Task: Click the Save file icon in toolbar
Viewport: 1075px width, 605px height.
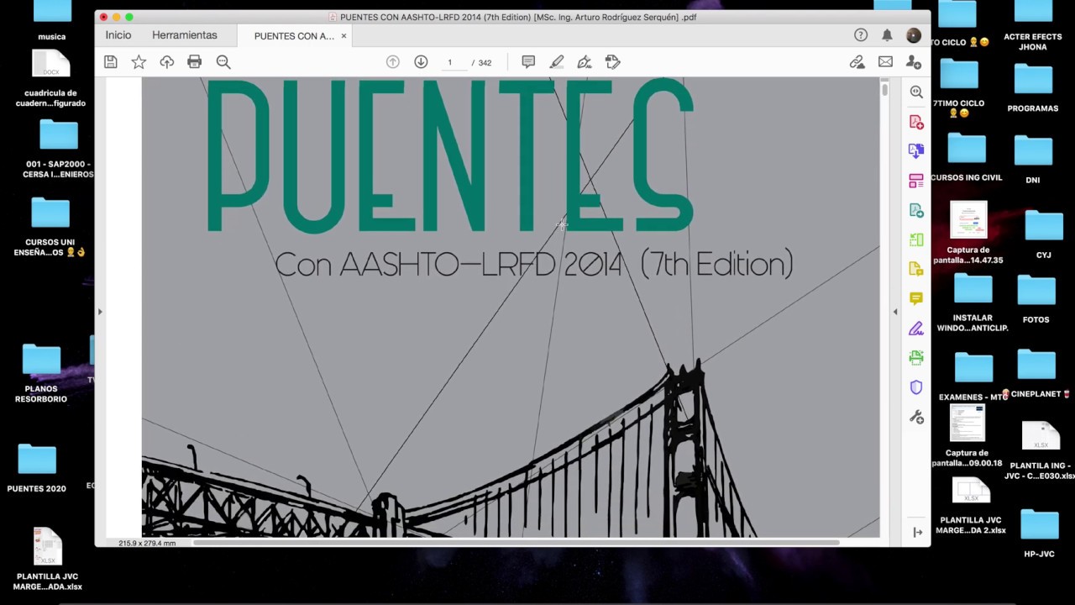Action: pyautogui.click(x=110, y=61)
